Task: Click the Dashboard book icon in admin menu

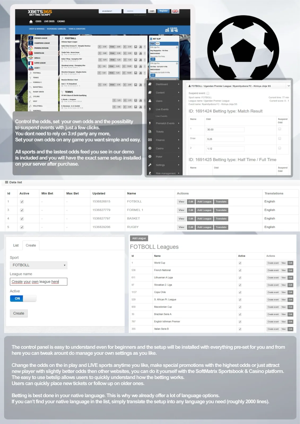Action: [x=150, y=84]
